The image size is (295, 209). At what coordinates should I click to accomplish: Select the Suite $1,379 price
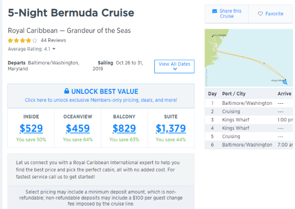(x=171, y=128)
